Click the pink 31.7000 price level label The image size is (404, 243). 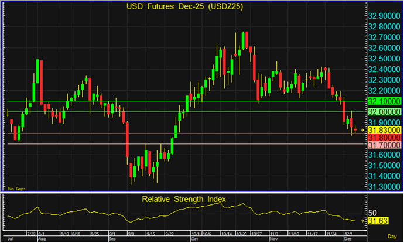(x=384, y=144)
